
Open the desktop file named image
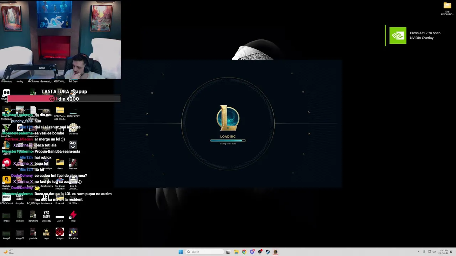6,216
